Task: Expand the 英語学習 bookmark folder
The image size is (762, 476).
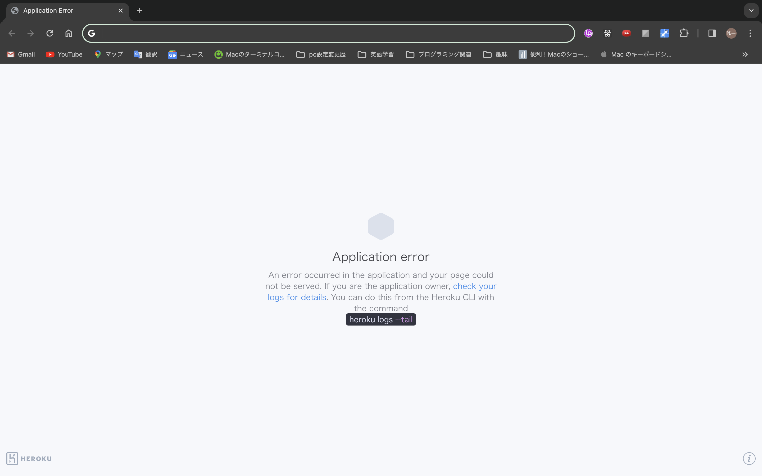Action: pyautogui.click(x=376, y=54)
